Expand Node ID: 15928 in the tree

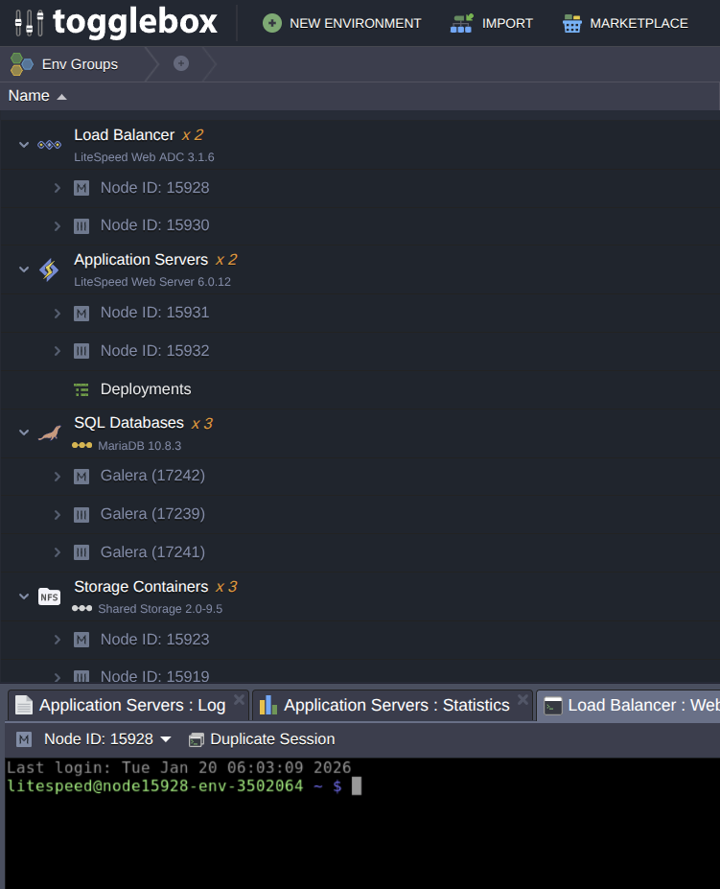tap(58, 188)
